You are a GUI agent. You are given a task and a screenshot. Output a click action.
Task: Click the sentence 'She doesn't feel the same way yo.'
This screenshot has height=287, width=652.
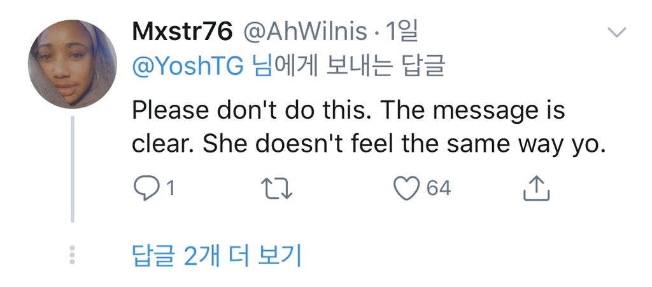(x=402, y=145)
